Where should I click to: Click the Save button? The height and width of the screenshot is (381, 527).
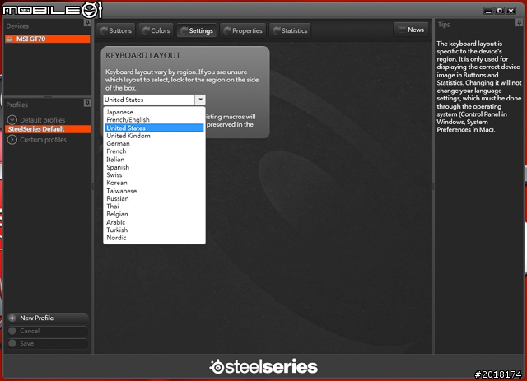tap(48, 343)
